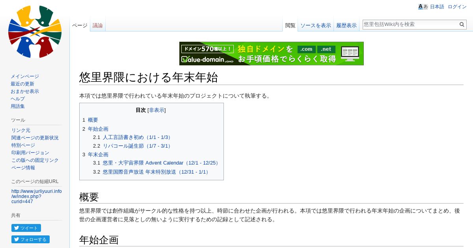Click おまかせ表示 sidebar link
Image resolution: width=473 pixels, height=248 pixels.
(25, 91)
